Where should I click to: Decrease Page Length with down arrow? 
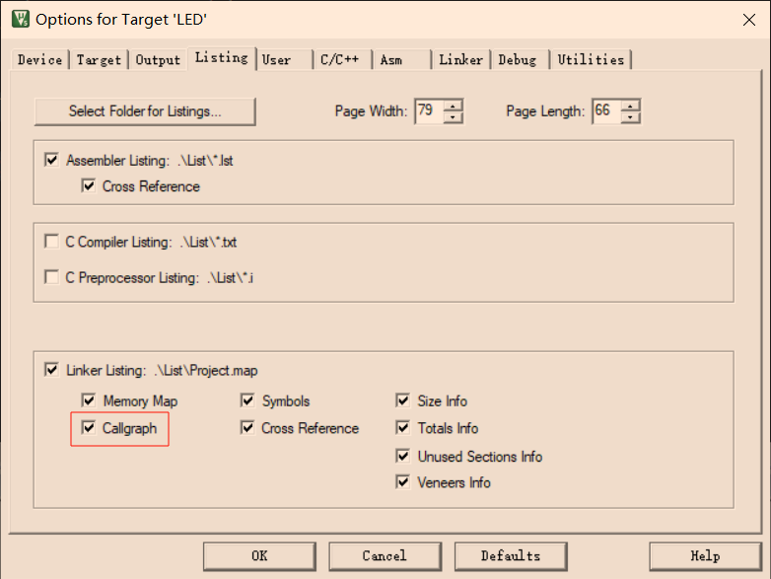pyautogui.click(x=630, y=117)
